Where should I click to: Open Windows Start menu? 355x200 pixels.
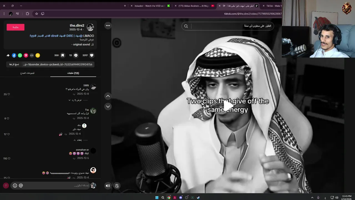[157, 197]
